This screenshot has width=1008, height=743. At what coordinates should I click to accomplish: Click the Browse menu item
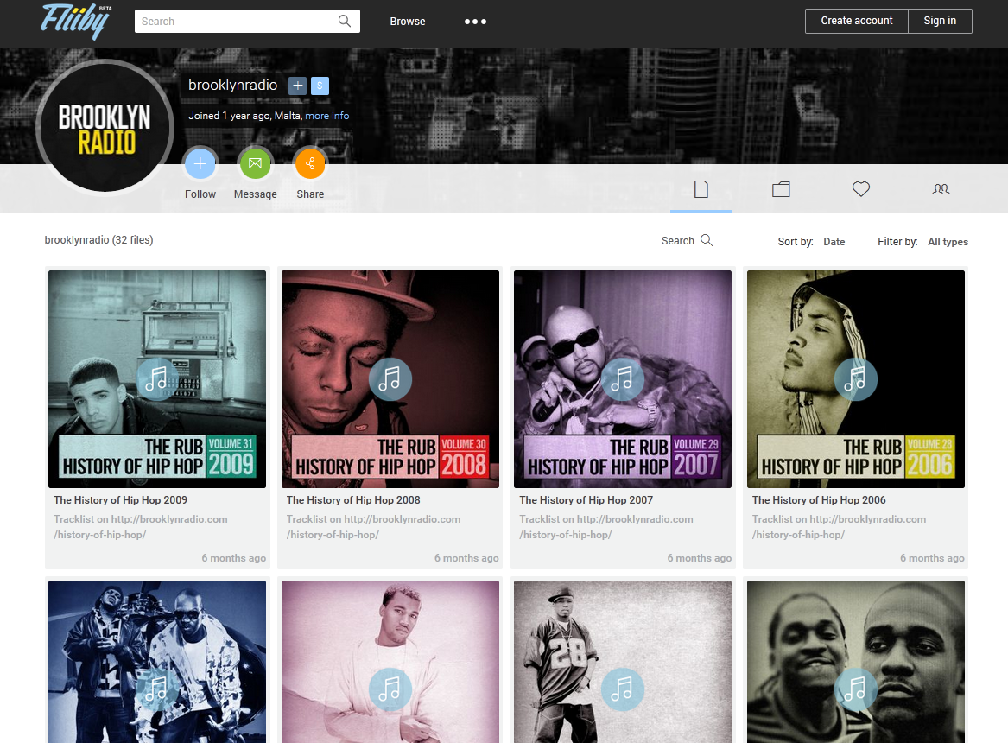(x=408, y=22)
